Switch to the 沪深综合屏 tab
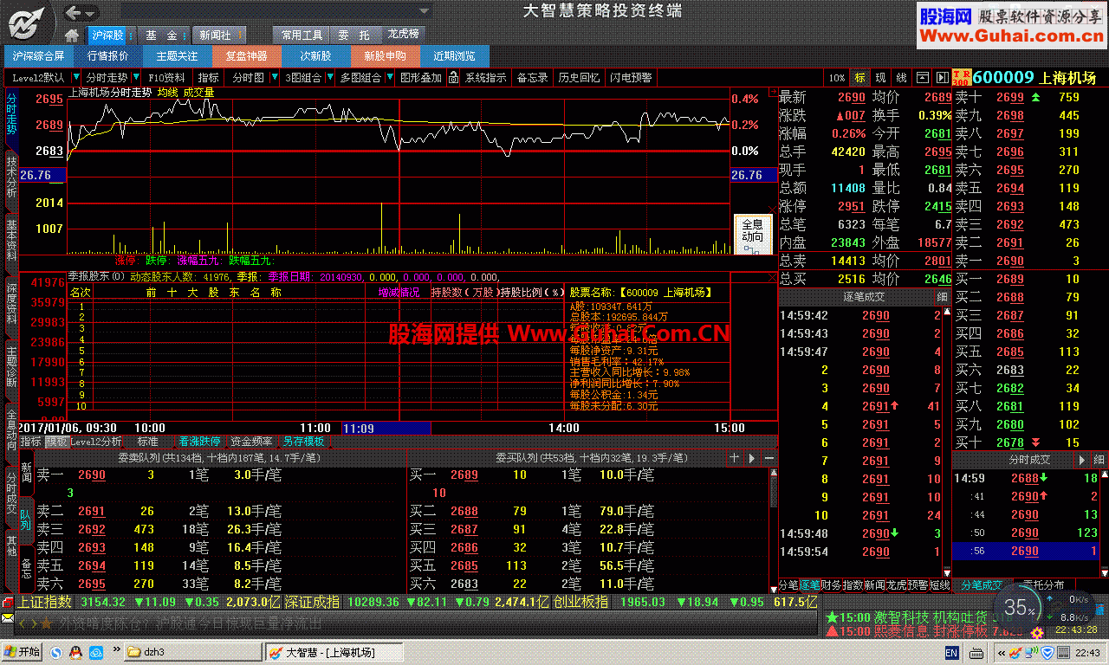 38,56
